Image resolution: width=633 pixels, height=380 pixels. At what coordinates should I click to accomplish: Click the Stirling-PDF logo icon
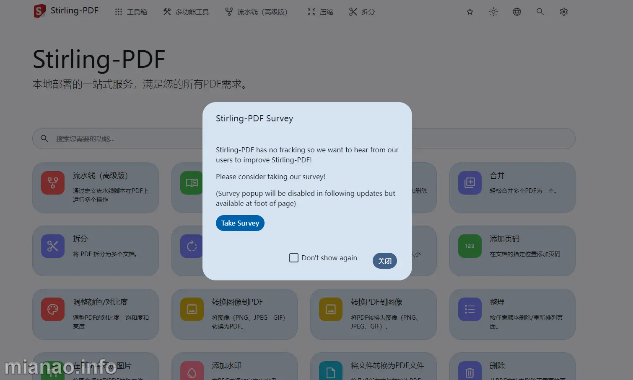pos(39,11)
